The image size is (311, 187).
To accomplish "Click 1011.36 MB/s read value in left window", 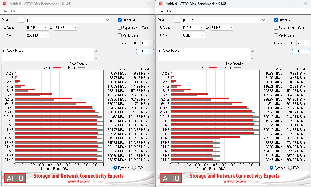I will coord(139,117).
